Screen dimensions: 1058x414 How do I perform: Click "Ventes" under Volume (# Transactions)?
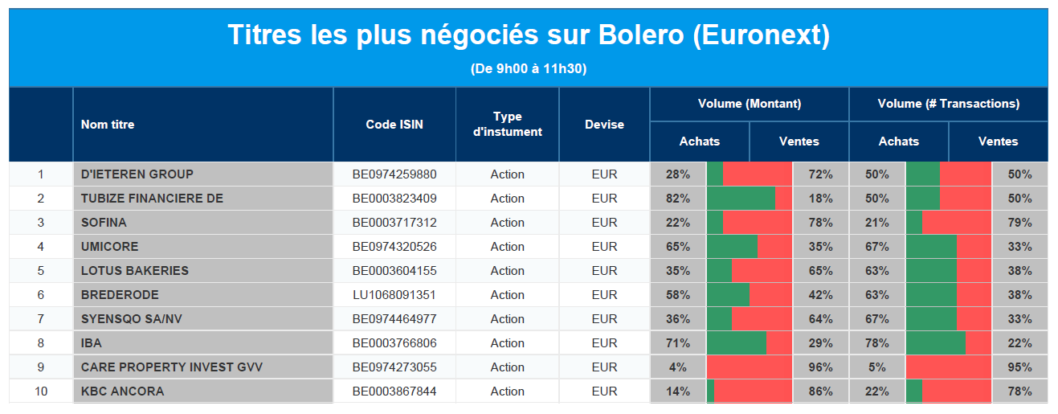[x=998, y=141]
